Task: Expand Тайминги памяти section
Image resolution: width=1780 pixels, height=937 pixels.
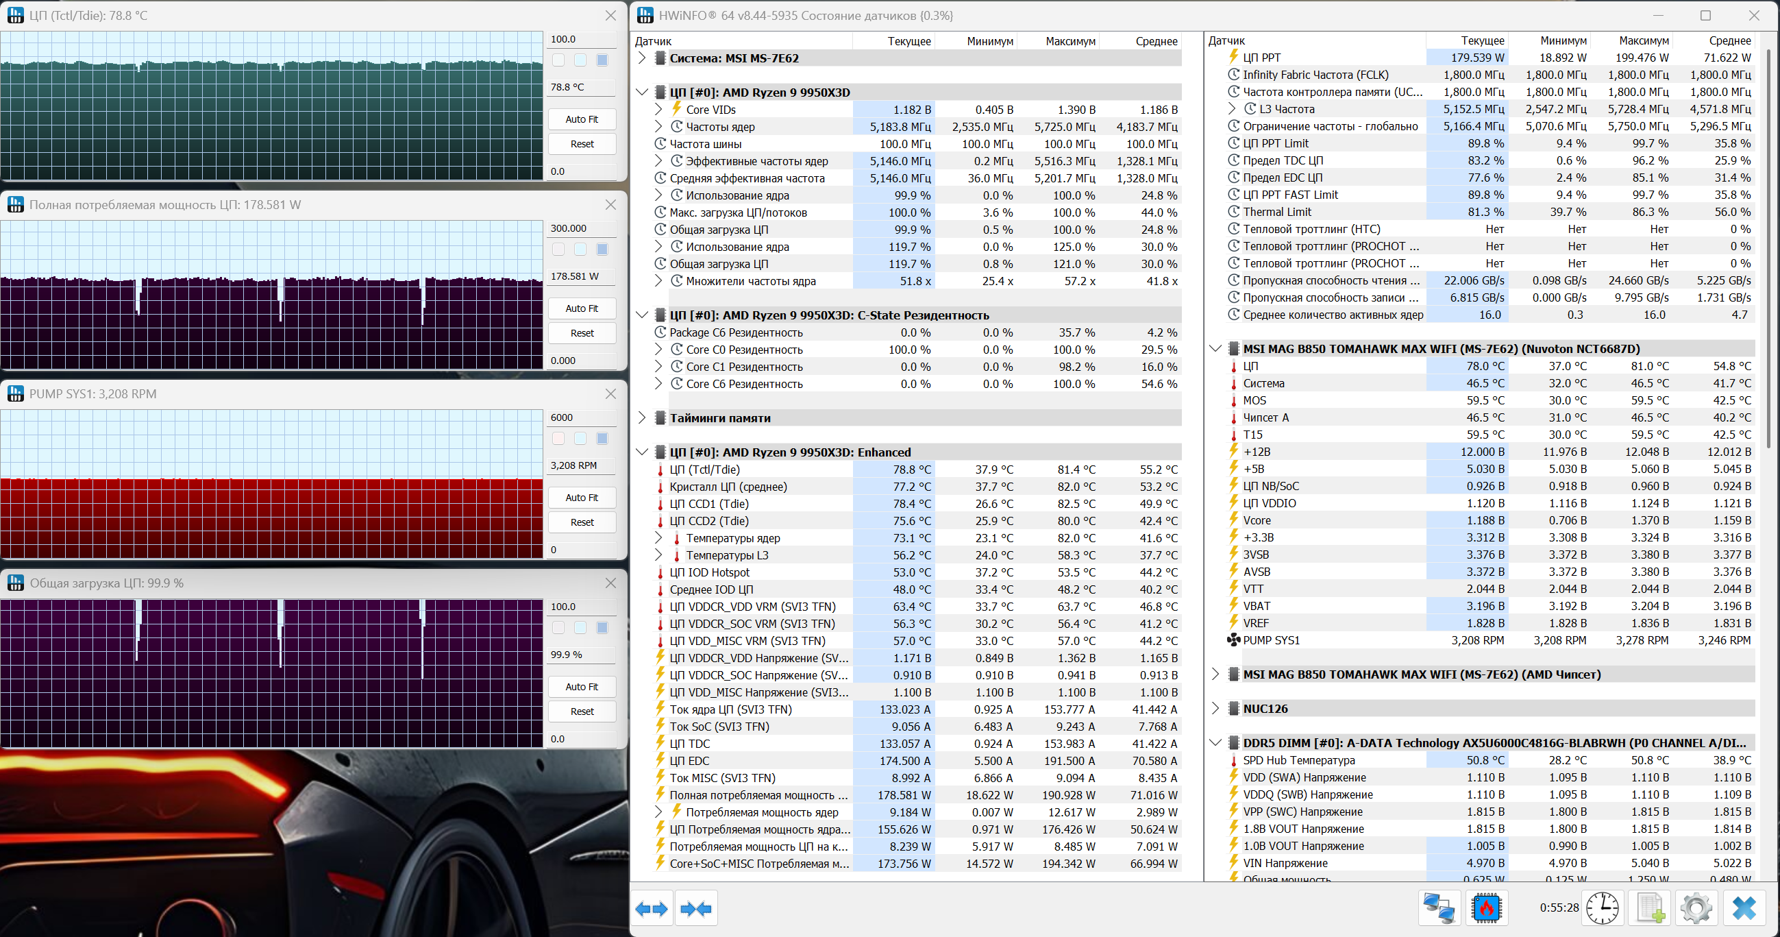Action: 642,417
